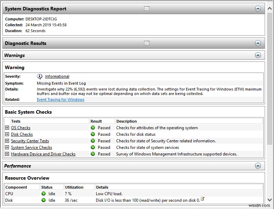Viewport: 274px width, 209px height.
Task: Select the duration value 62 Seconds
Action: [35, 31]
